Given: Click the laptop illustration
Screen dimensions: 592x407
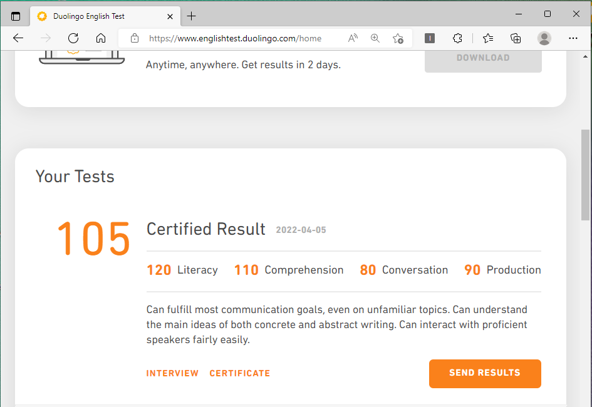Looking at the screenshot, I should coord(82,58).
